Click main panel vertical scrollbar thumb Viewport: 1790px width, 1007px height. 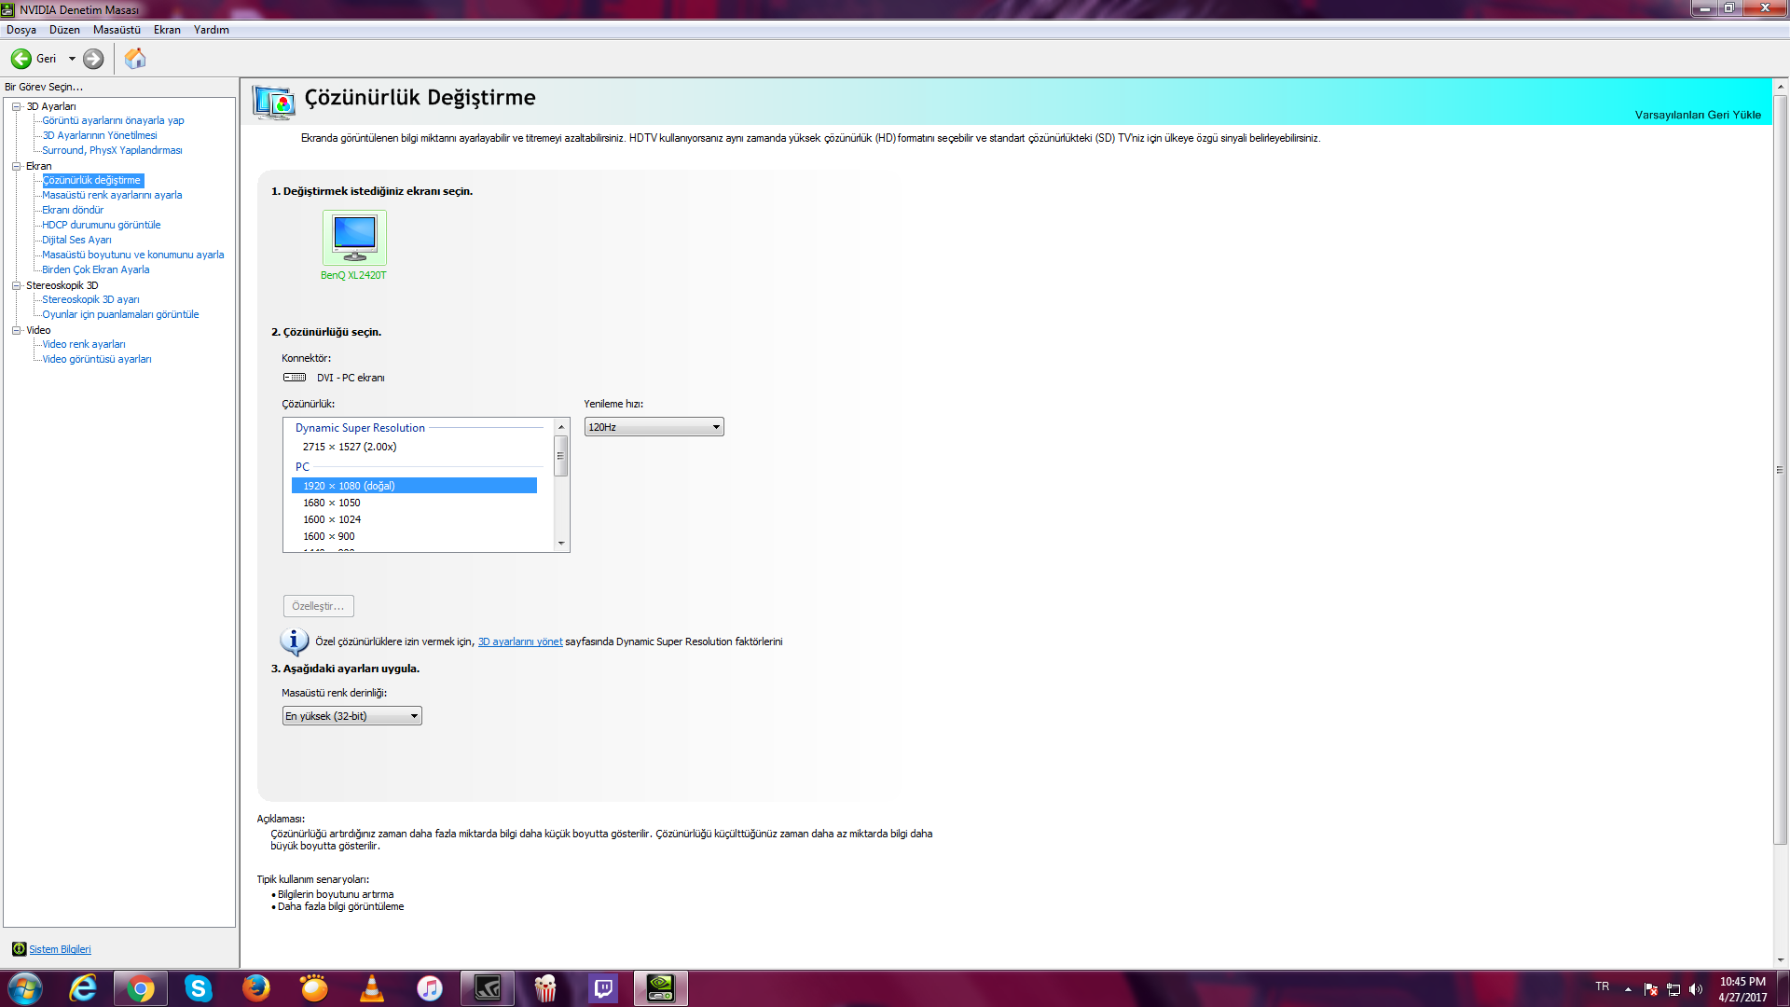point(1780,469)
